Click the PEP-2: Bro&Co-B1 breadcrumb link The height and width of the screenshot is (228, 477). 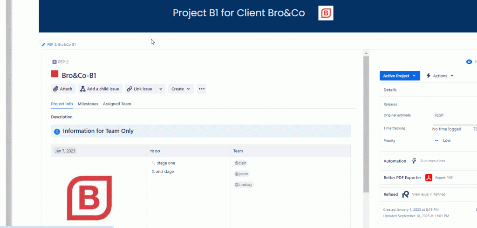[x=61, y=44]
